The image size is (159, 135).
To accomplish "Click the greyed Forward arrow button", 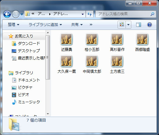I will click(x=16, y=14).
